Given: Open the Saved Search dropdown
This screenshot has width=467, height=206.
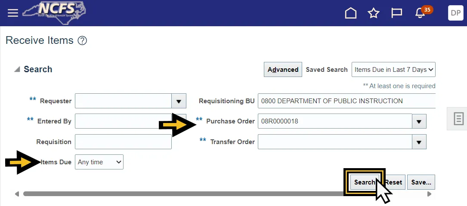Looking at the screenshot, I should pos(393,70).
